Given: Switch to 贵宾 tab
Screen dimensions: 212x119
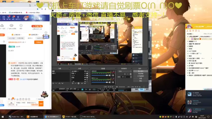Looking at the screenshot, I should point(30,38).
